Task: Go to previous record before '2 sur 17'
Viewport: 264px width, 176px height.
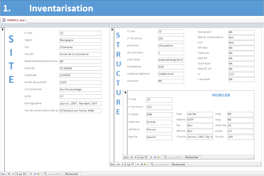Action: (122, 164)
